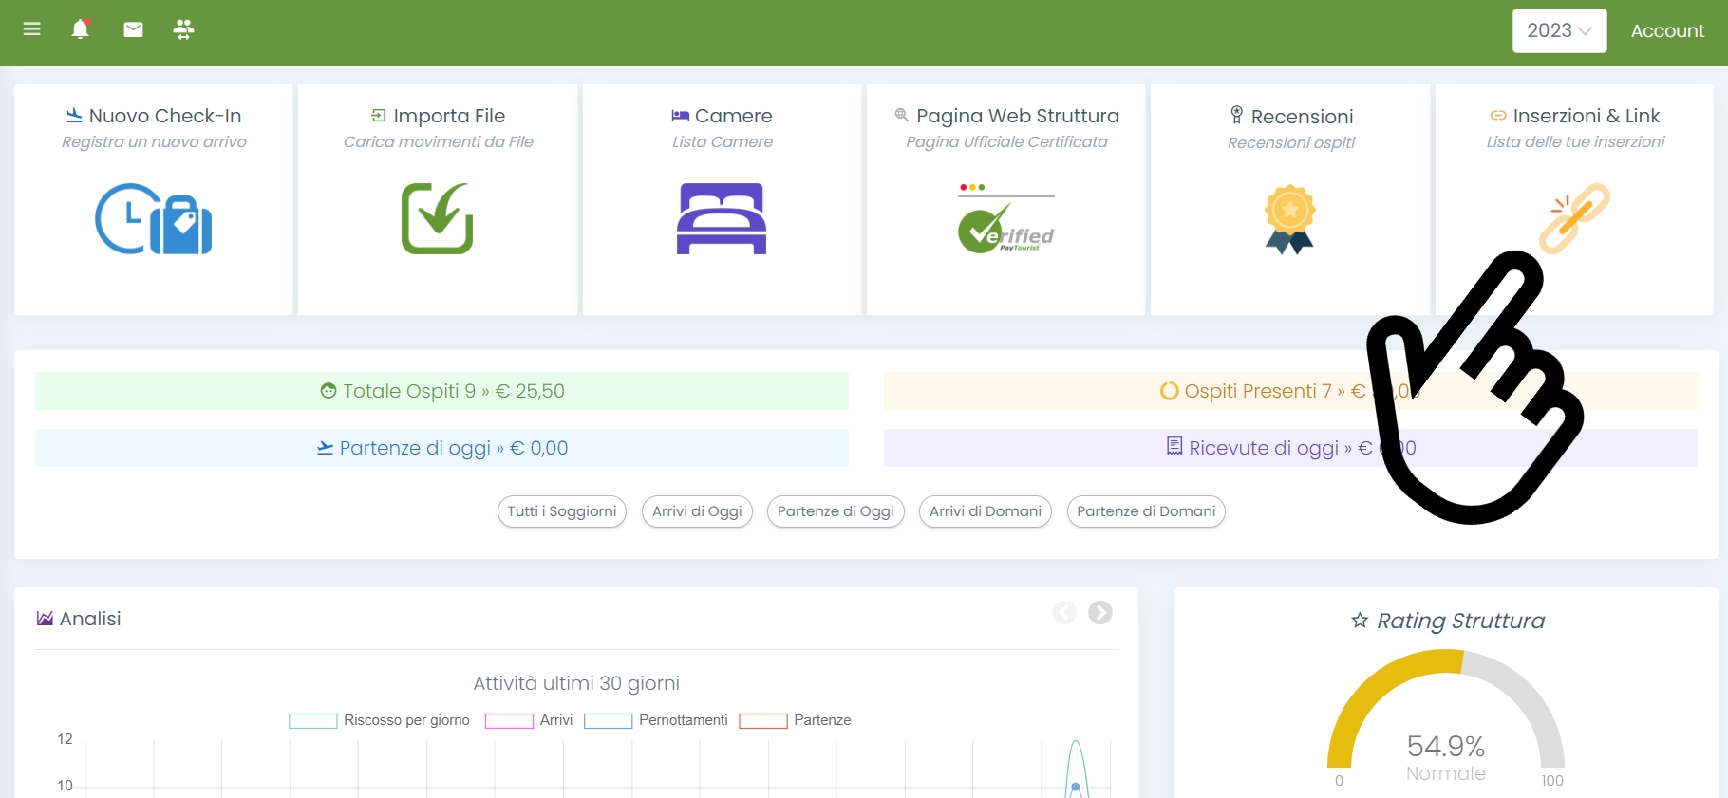Open the messages envelope icon
Viewport: 1728px width, 798px height.
pyautogui.click(x=133, y=29)
